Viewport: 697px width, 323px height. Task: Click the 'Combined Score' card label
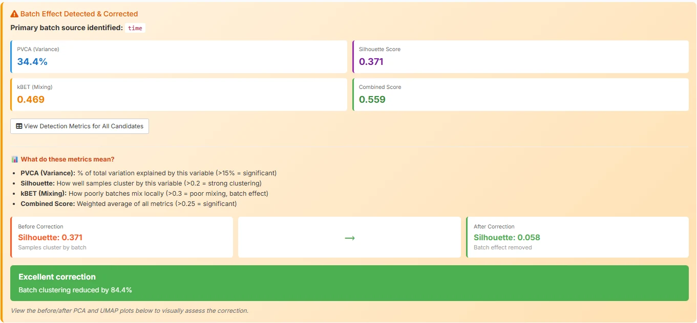tap(380, 87)
